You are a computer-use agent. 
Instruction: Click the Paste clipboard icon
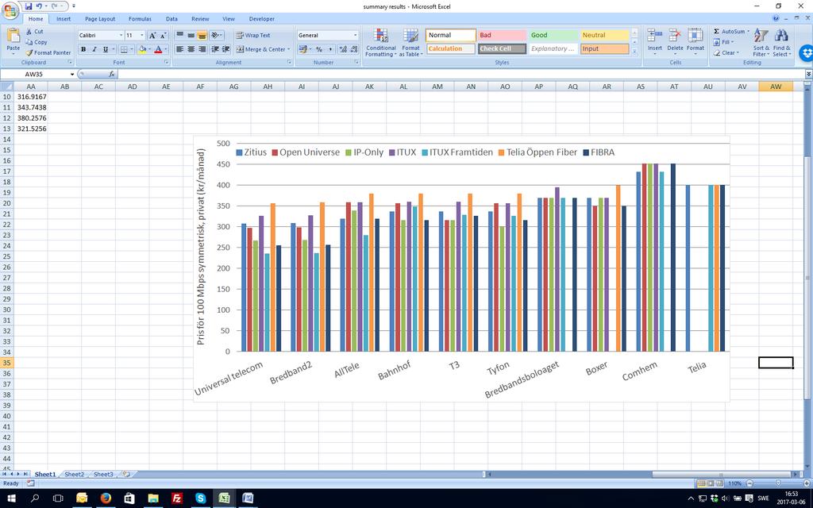pos(13,37)
